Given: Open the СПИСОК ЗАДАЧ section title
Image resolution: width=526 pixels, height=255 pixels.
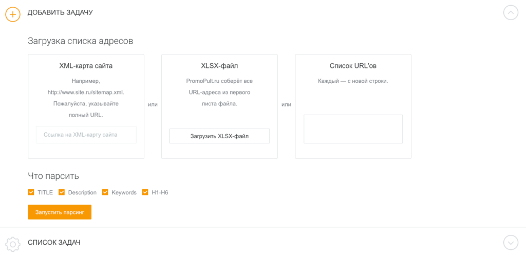Looking at the screenshot, I should click(x=54, y=242).
